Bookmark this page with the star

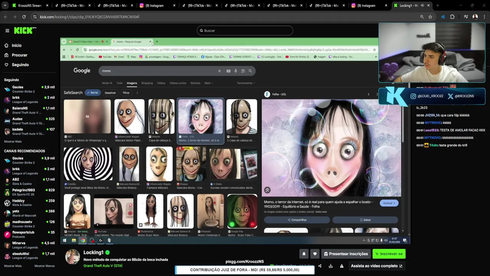coord(430,17)
